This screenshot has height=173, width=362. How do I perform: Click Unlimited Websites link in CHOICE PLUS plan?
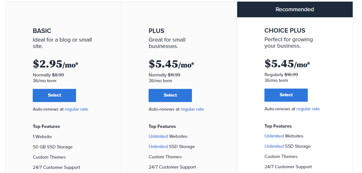[x=274, y=136]
